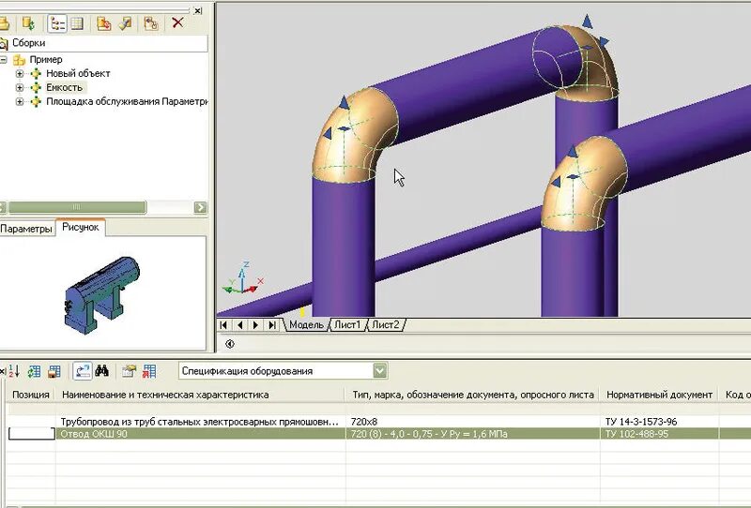Click the empty Позиция cell of Отвод row
Viewport: 751px width, 508px height.
32,434
